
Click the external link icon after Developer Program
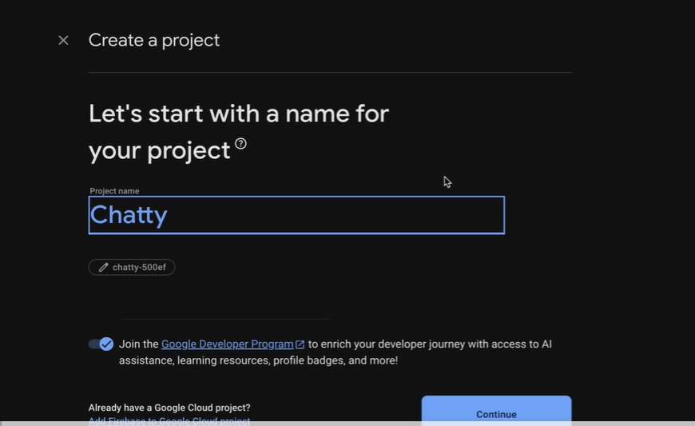pyautogui.click(x=300, y=344)
